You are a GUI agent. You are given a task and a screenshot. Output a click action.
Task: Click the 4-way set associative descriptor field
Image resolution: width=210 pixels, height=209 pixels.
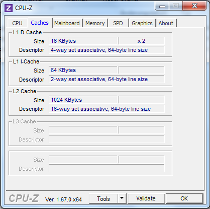(x=107, y=50)
